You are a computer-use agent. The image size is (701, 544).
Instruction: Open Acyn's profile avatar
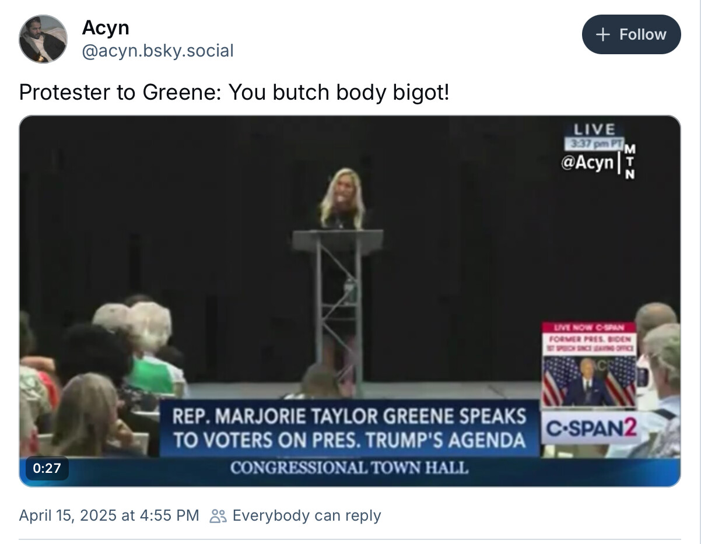(43, 39)
